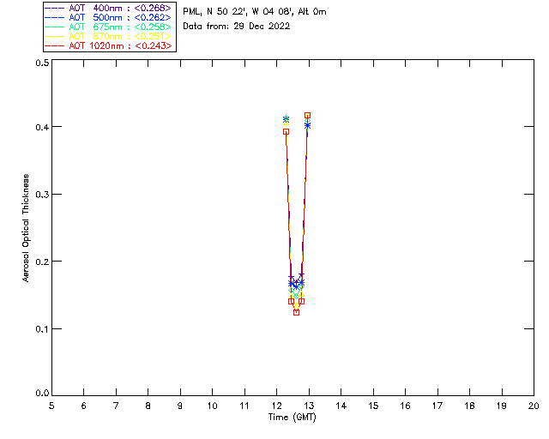Screen dimensions: 549x439
Task: Click the x-axis tick label 11
Action: [x=244, y=406]
